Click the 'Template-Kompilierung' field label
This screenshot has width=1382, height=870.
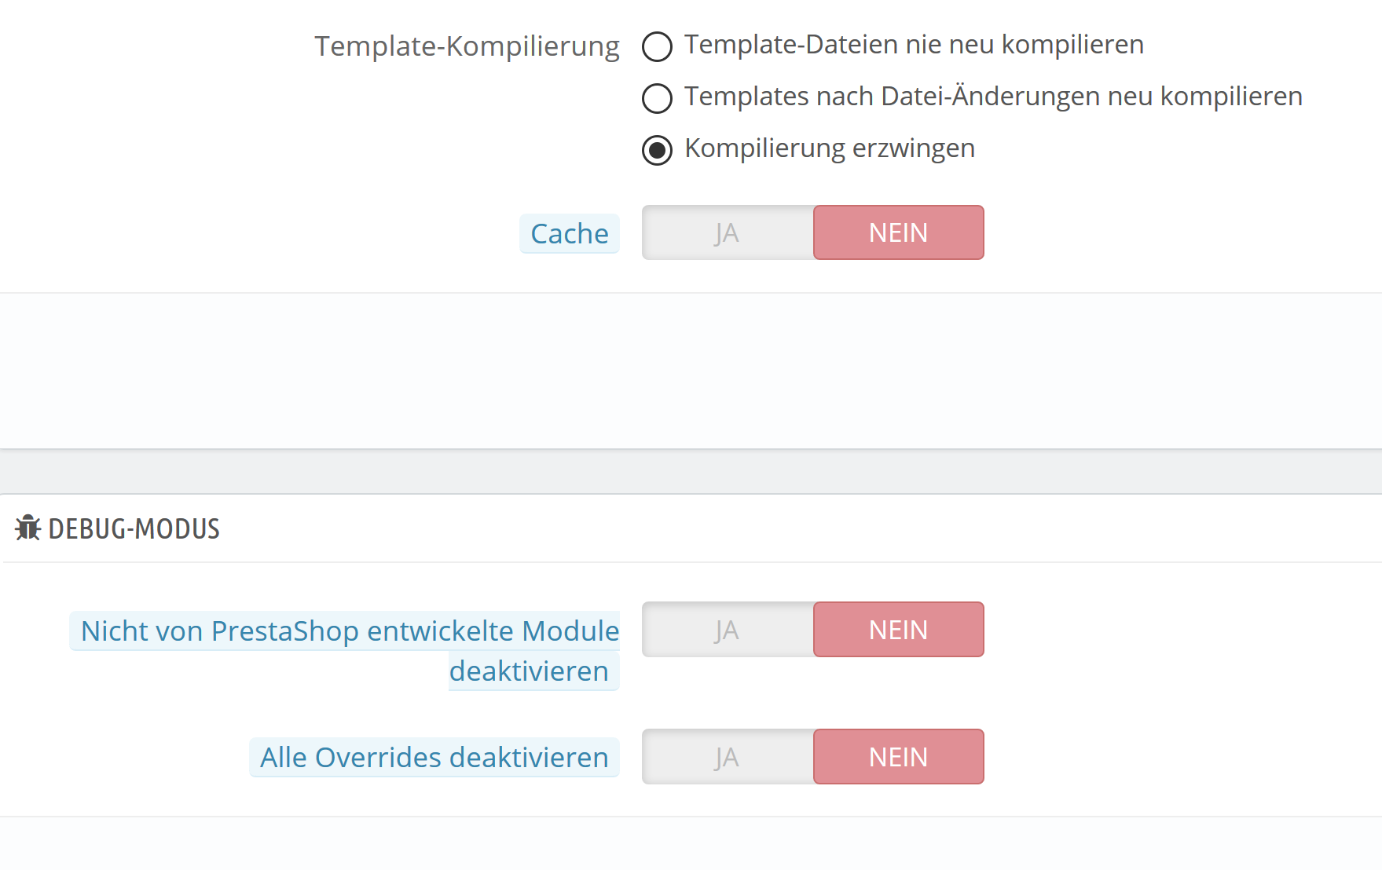pyautogui.click(x=467, y=46)
